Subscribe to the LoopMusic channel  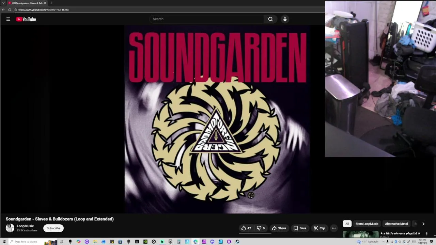click(x=53, y=228)
